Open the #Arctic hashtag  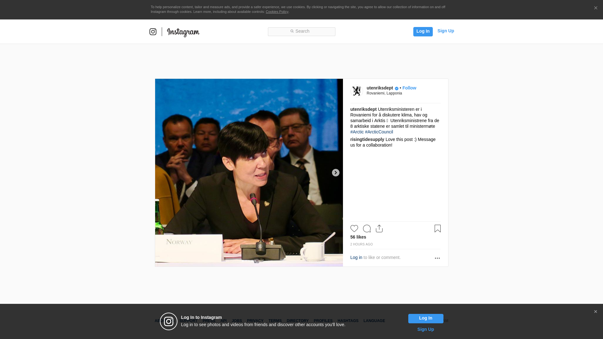[x=357, y=132]
